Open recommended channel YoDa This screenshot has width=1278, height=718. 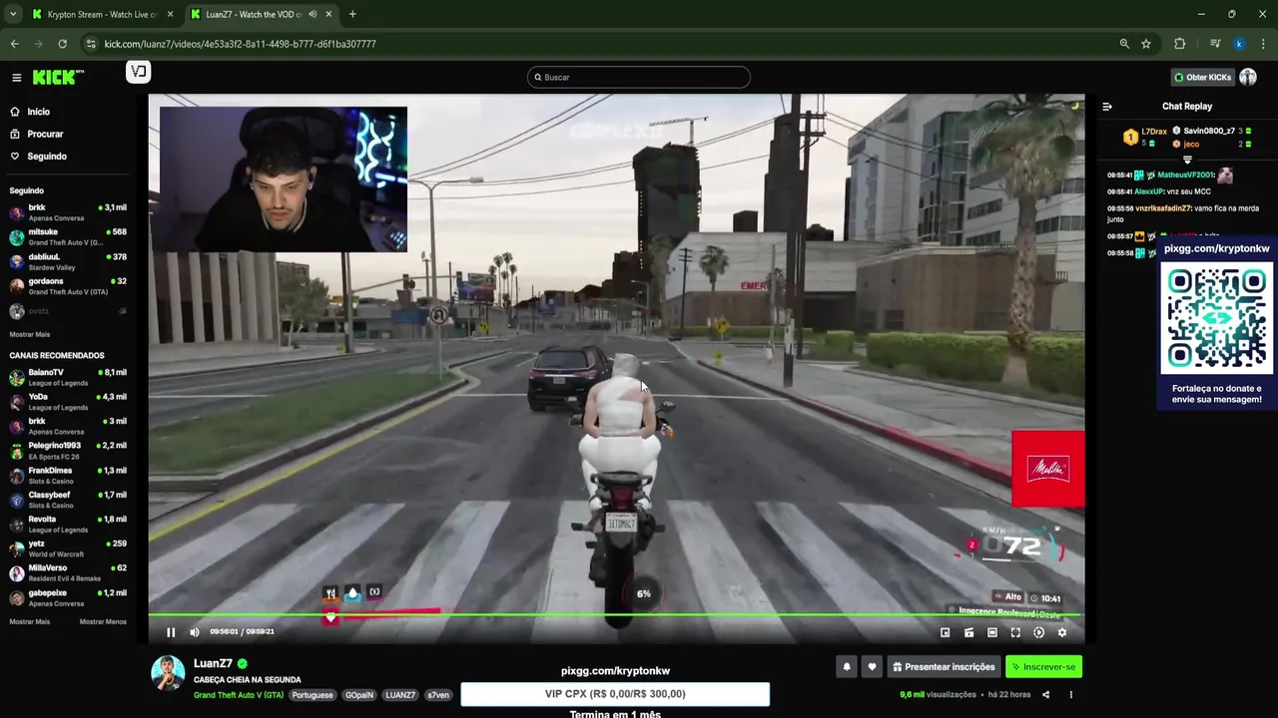[68, 402]
